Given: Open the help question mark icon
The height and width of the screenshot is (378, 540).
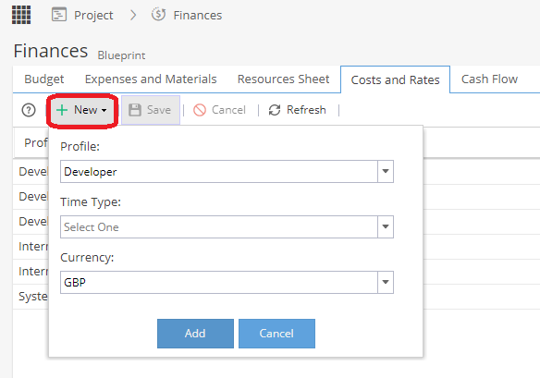Looking at the screenshot, I should [x=29, y=110].
